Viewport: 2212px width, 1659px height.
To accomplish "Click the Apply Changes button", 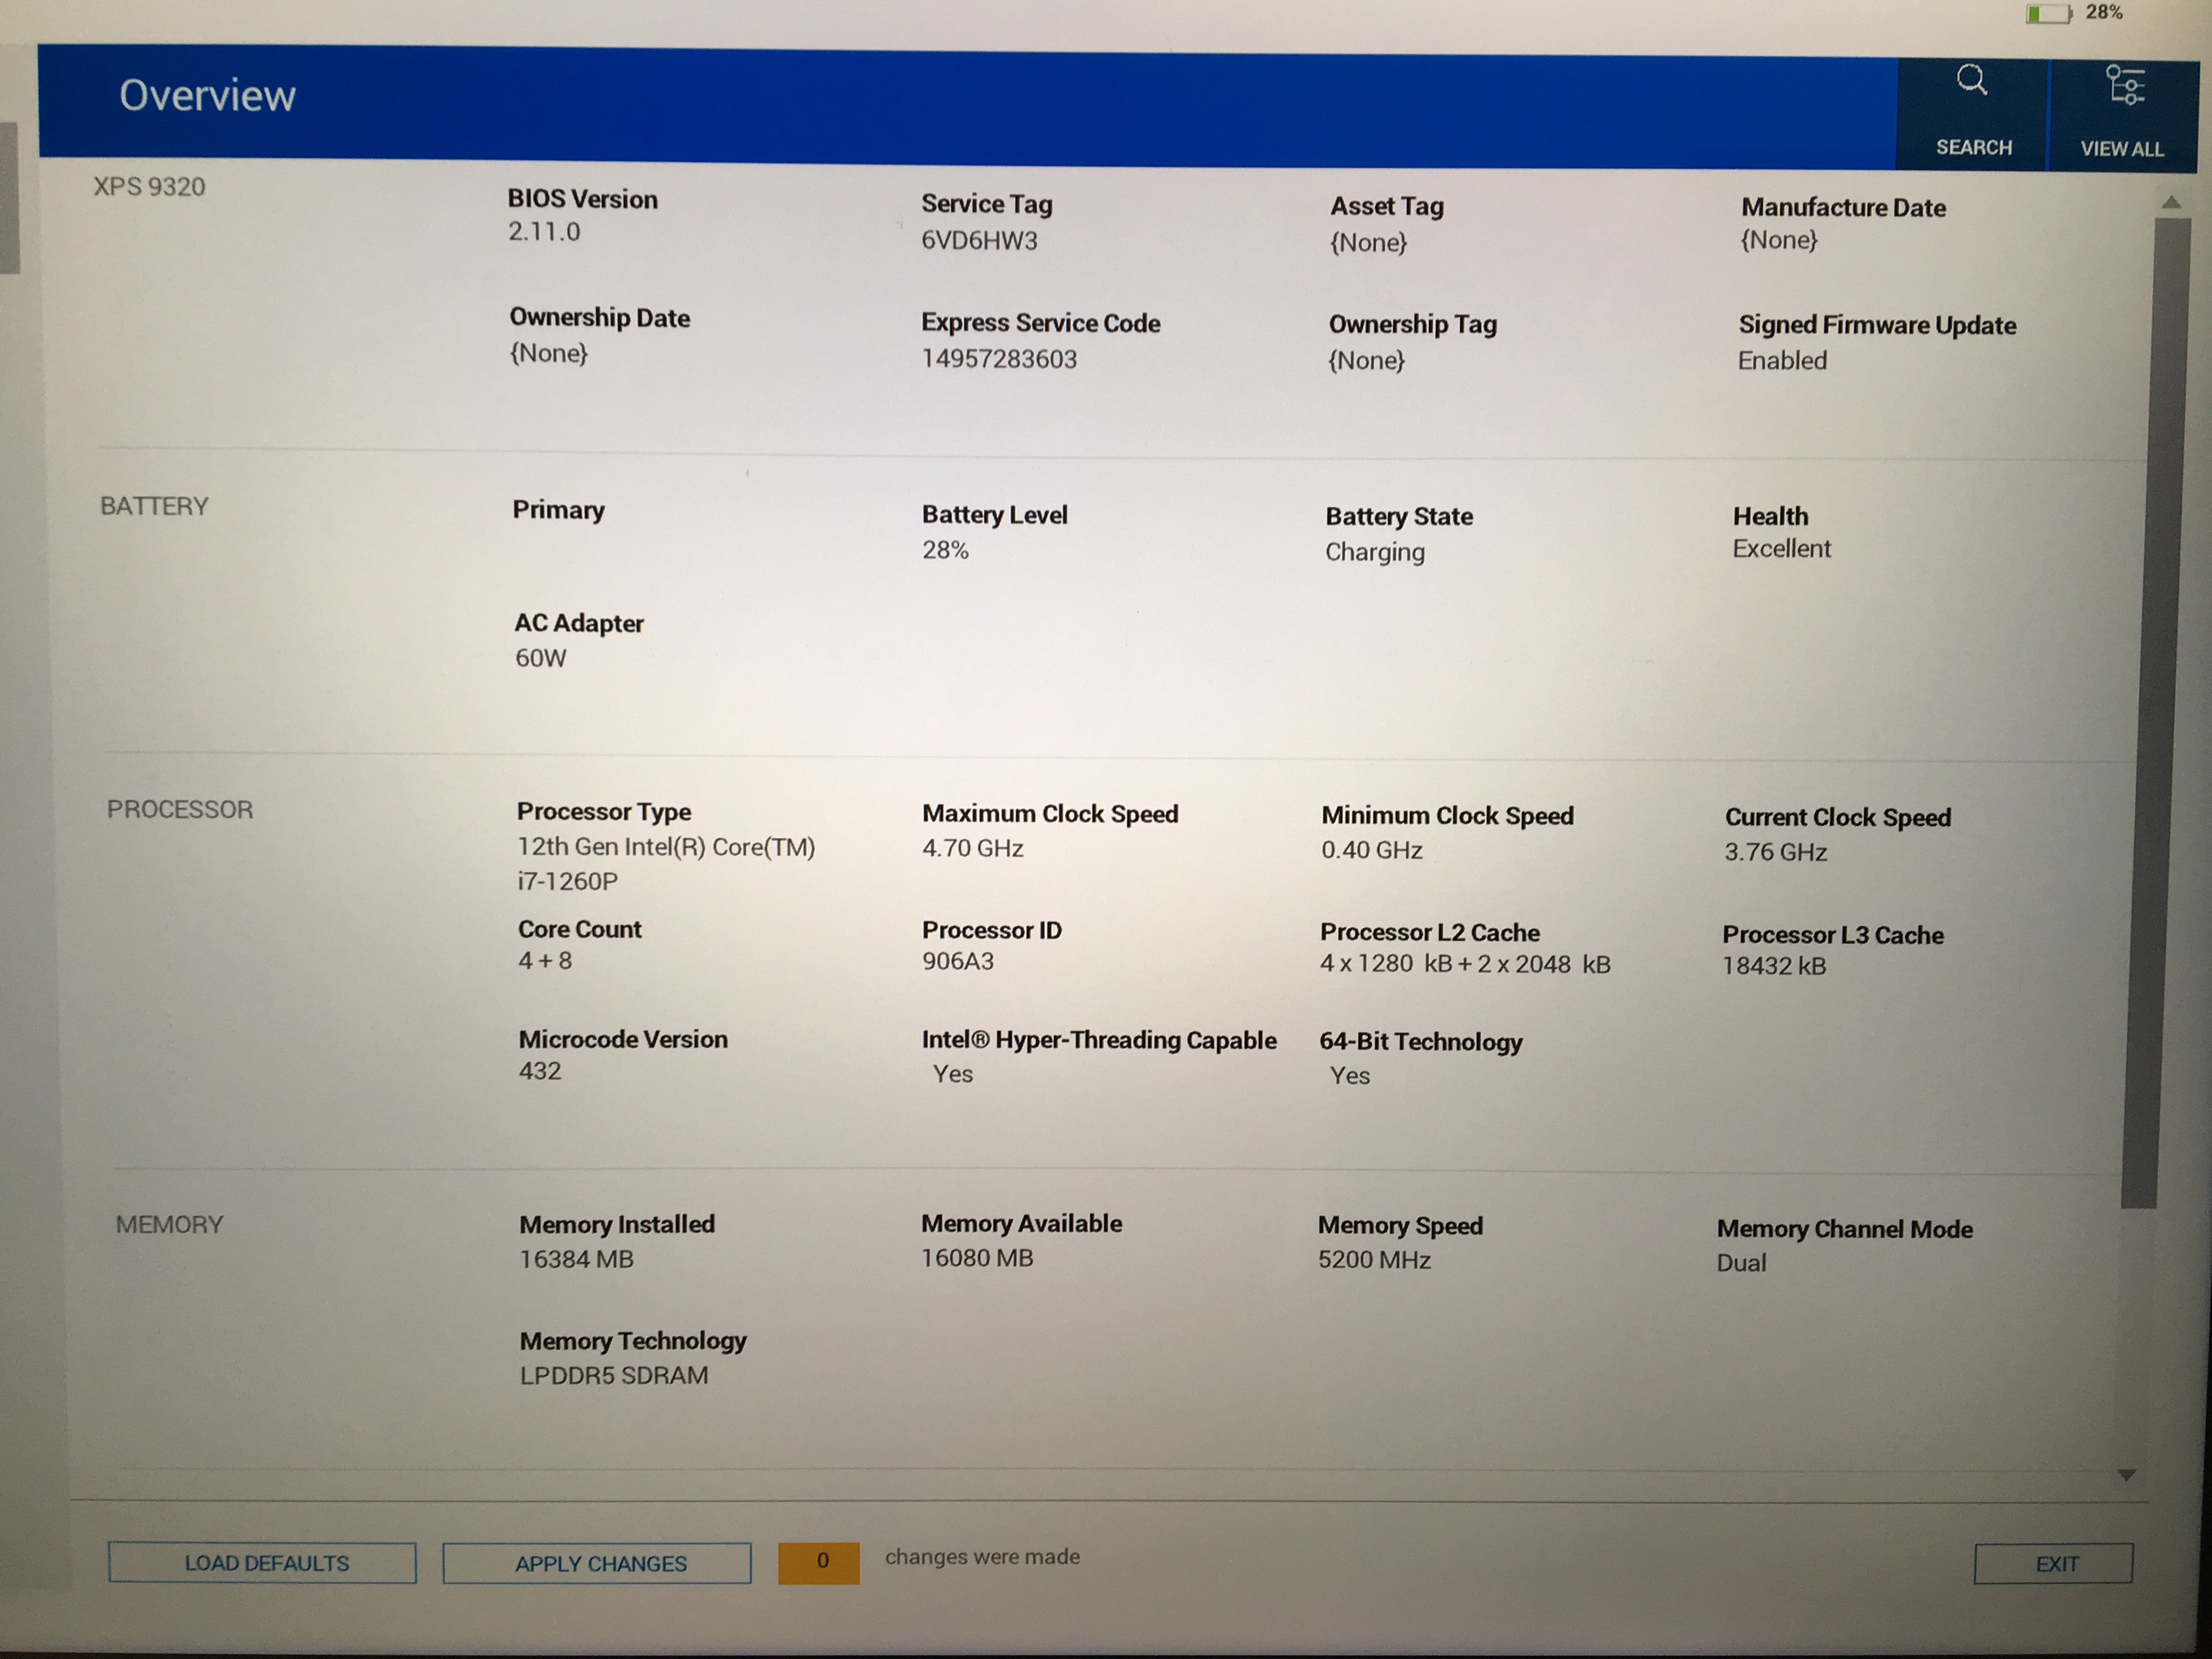I will coord(597,1563).
